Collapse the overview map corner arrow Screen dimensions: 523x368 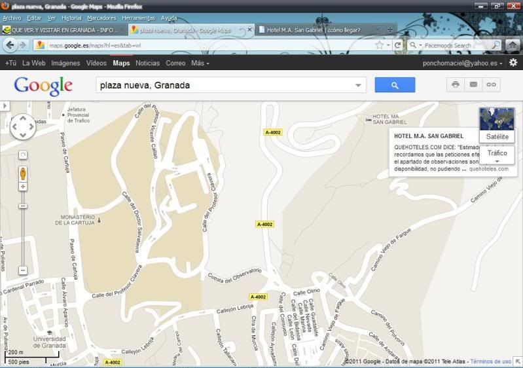tap(518, 361)
